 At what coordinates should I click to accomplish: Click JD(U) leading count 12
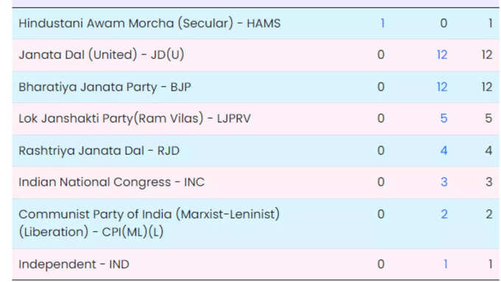442,54
